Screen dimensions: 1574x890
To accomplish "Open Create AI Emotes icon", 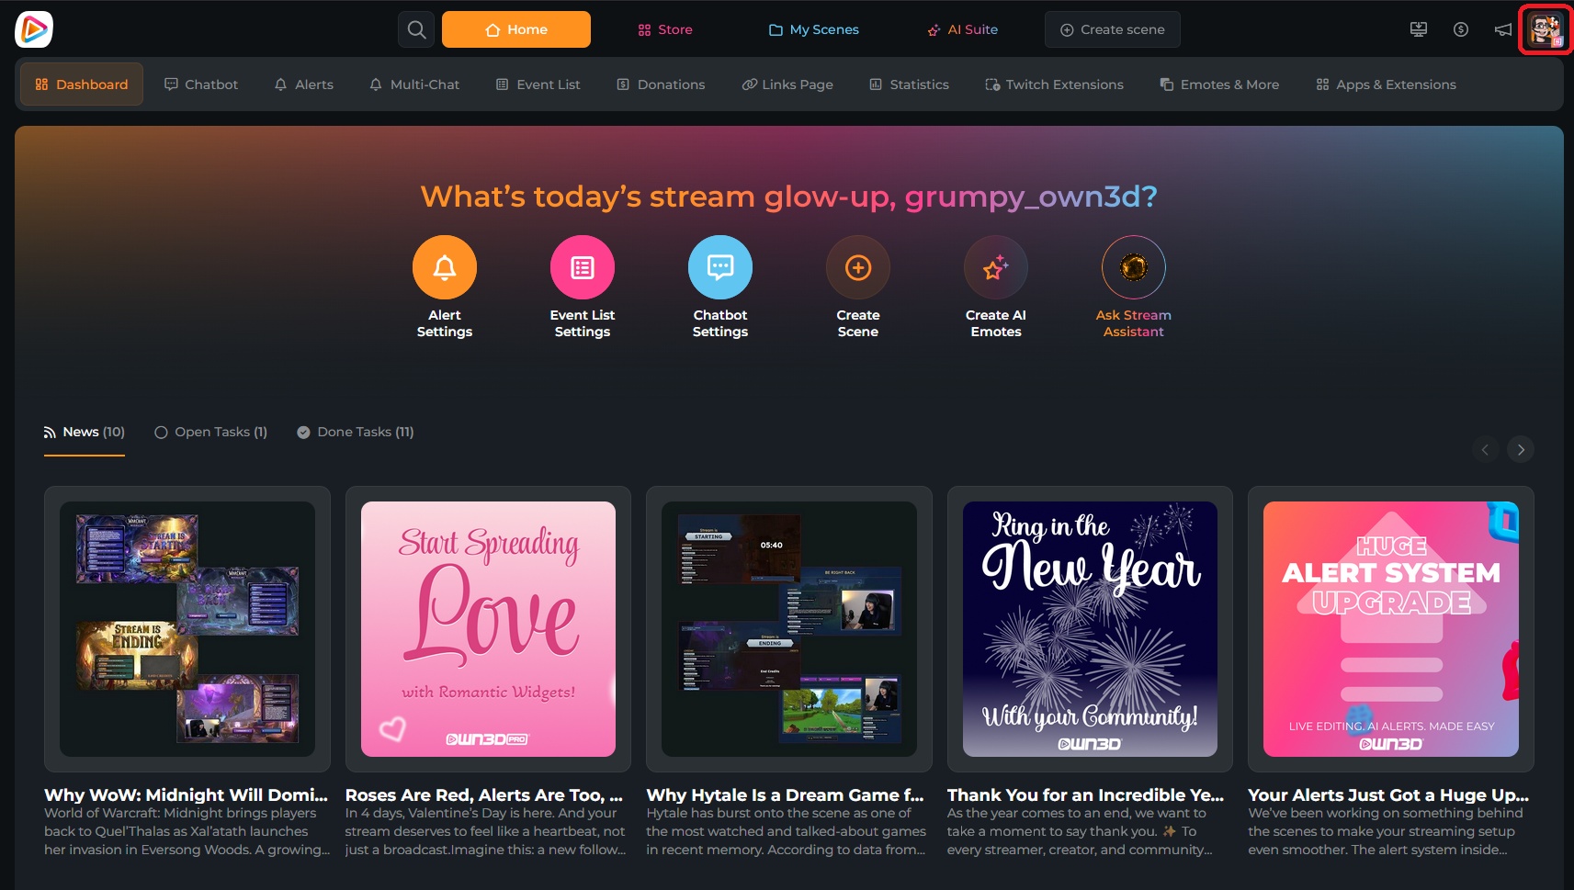I will click(x=996, y=267).
